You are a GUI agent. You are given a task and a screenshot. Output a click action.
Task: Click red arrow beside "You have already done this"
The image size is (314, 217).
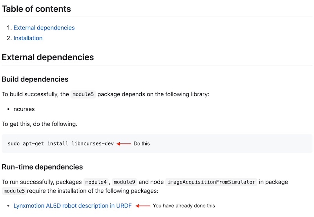[x=143, y=206]
